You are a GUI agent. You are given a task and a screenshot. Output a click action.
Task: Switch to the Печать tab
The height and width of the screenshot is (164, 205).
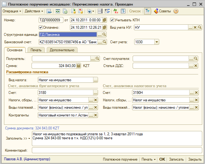tap(36, 50)
